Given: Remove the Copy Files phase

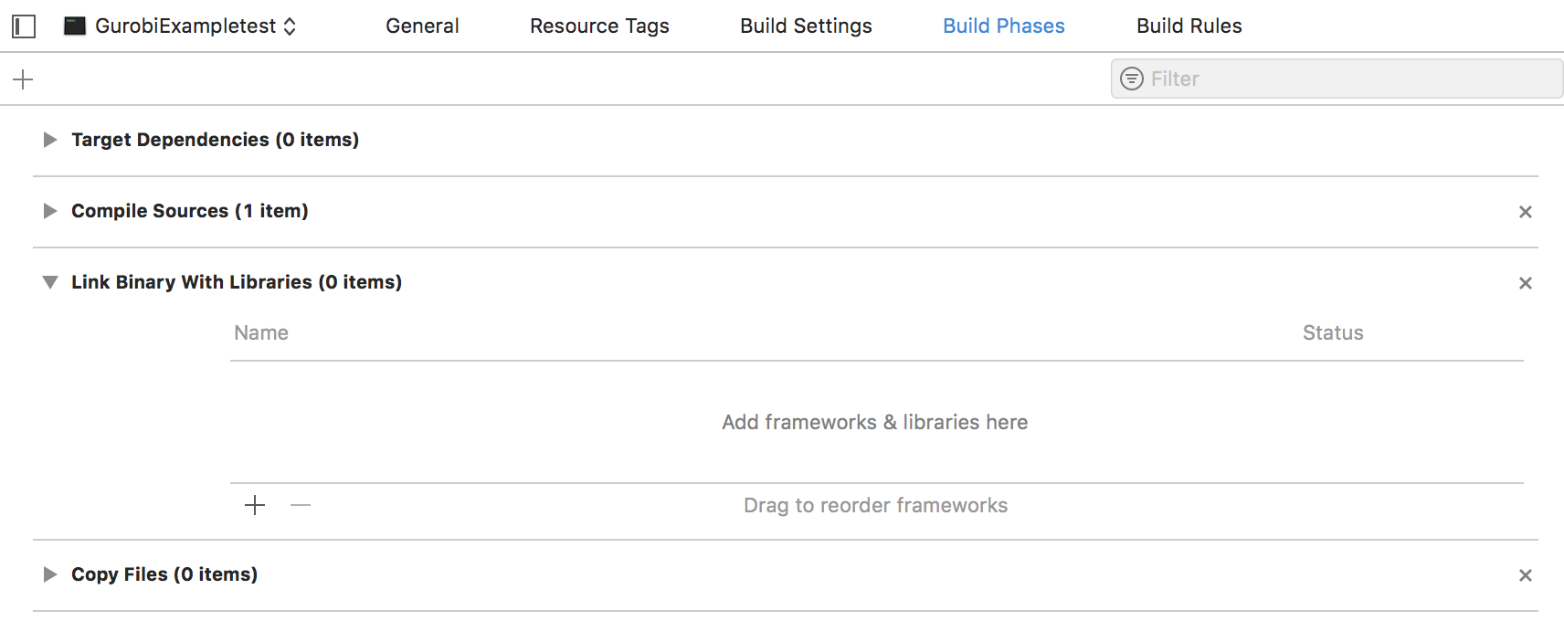Looking at the screenshot, I should click(x=1526, y=575).
